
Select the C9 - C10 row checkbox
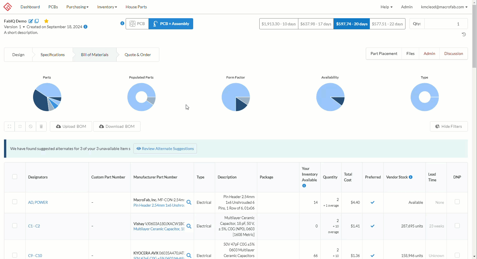[15, 255]
